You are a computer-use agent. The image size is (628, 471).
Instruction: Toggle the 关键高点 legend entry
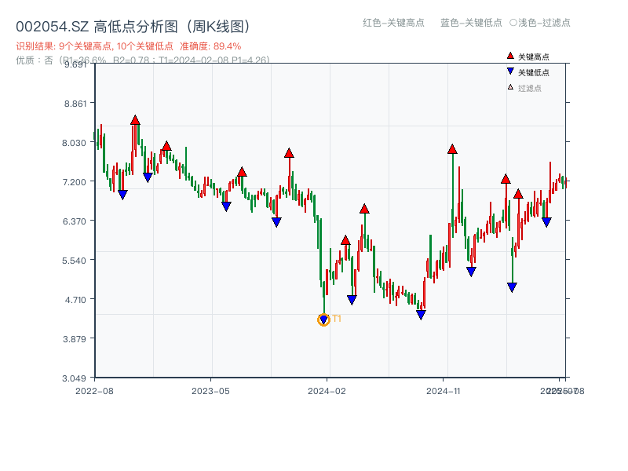[x=534, y=57]
